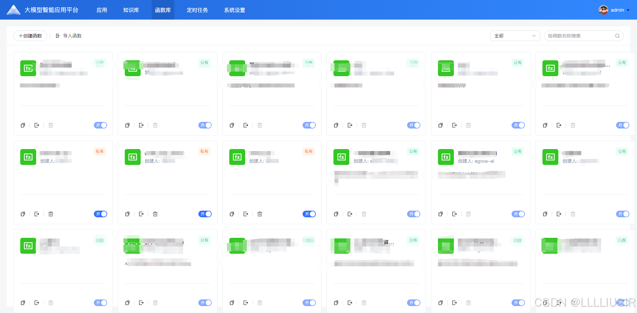The height and width of the screenshot is (313, 637).
Task: Click the admin user avatar
Action: coord(603,10)
